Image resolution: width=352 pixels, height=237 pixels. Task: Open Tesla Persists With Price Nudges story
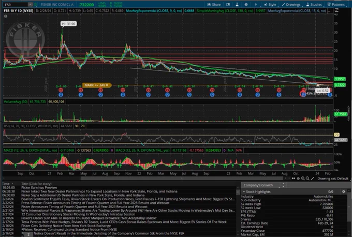[124, 222]
